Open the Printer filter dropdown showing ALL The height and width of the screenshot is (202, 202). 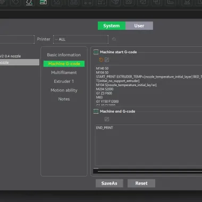coord(81,39)
